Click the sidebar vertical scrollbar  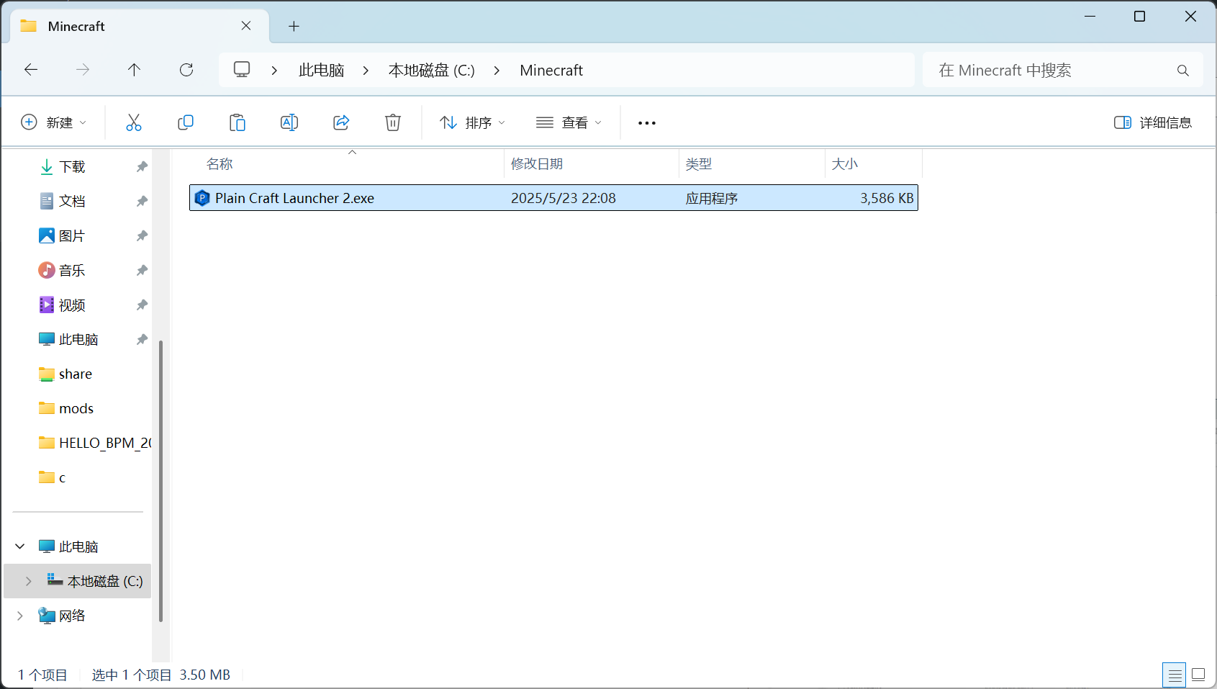pos(160,480)
